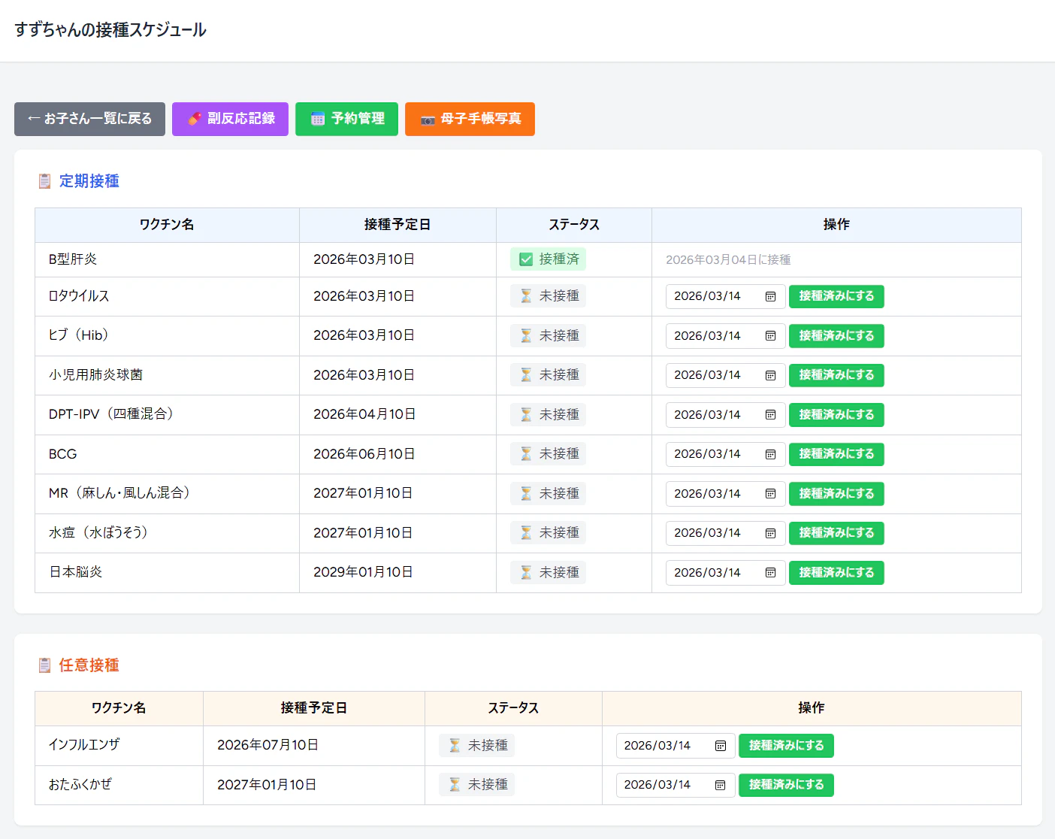This screenshot has height=839, width=1055.
Task: Open calendar picker in ヒブ（Hib）row
Action: pyautogui.click(x=770, y=336)
